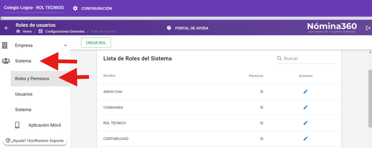Select the Sistema sub-item below Usuarios
Screen dimensions: 372x148
(x=23, y=110)
